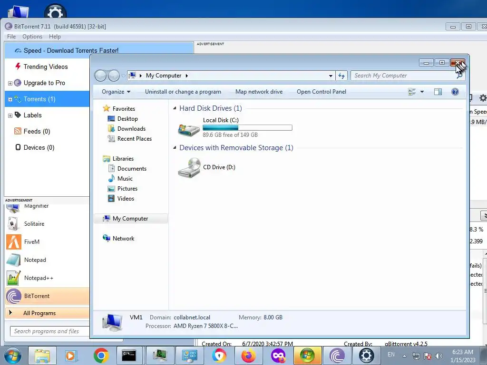Click Uninstall or change a program
The height and width of the screenshot is (365, 487).
coord(183,92)
